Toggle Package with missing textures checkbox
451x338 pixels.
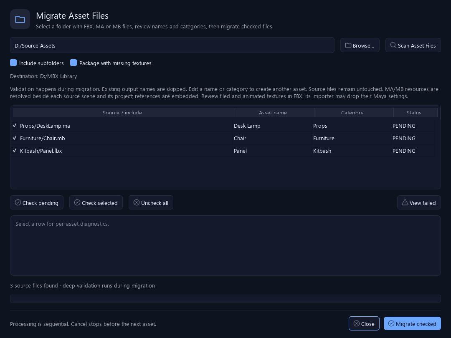pos(73,63)
